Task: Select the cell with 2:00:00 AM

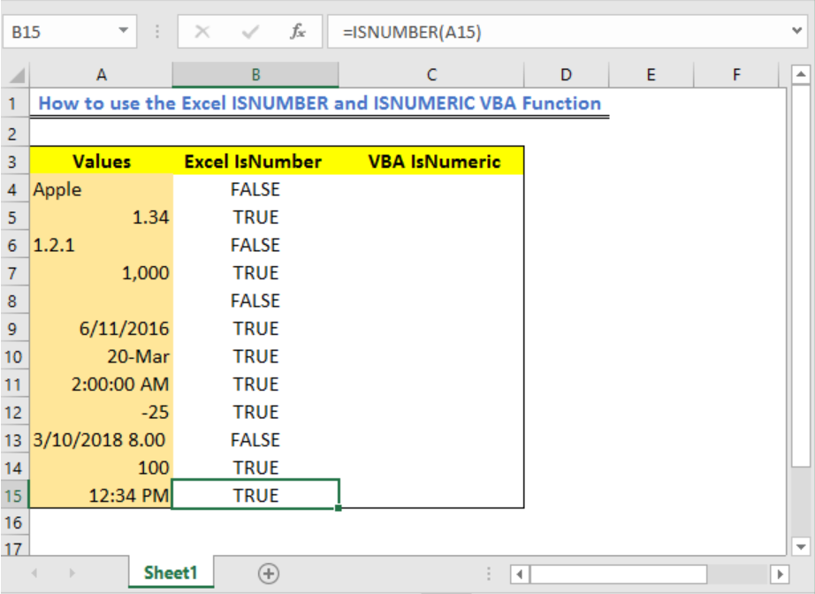Action: [x=102, y=384]
